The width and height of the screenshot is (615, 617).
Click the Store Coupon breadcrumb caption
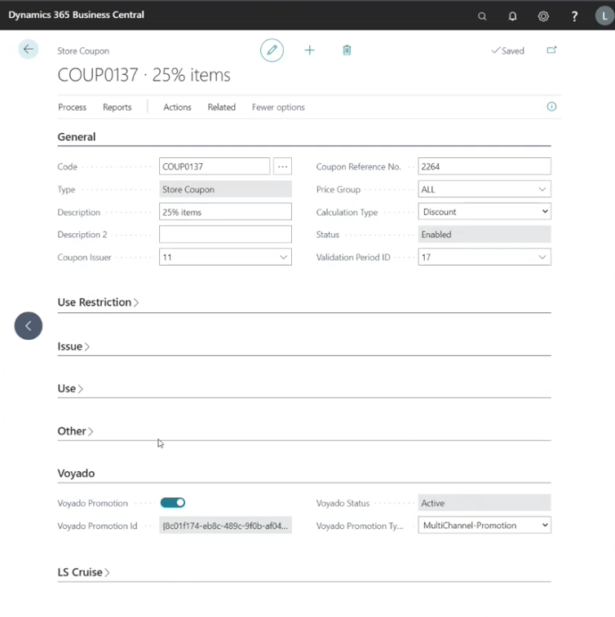83,51
